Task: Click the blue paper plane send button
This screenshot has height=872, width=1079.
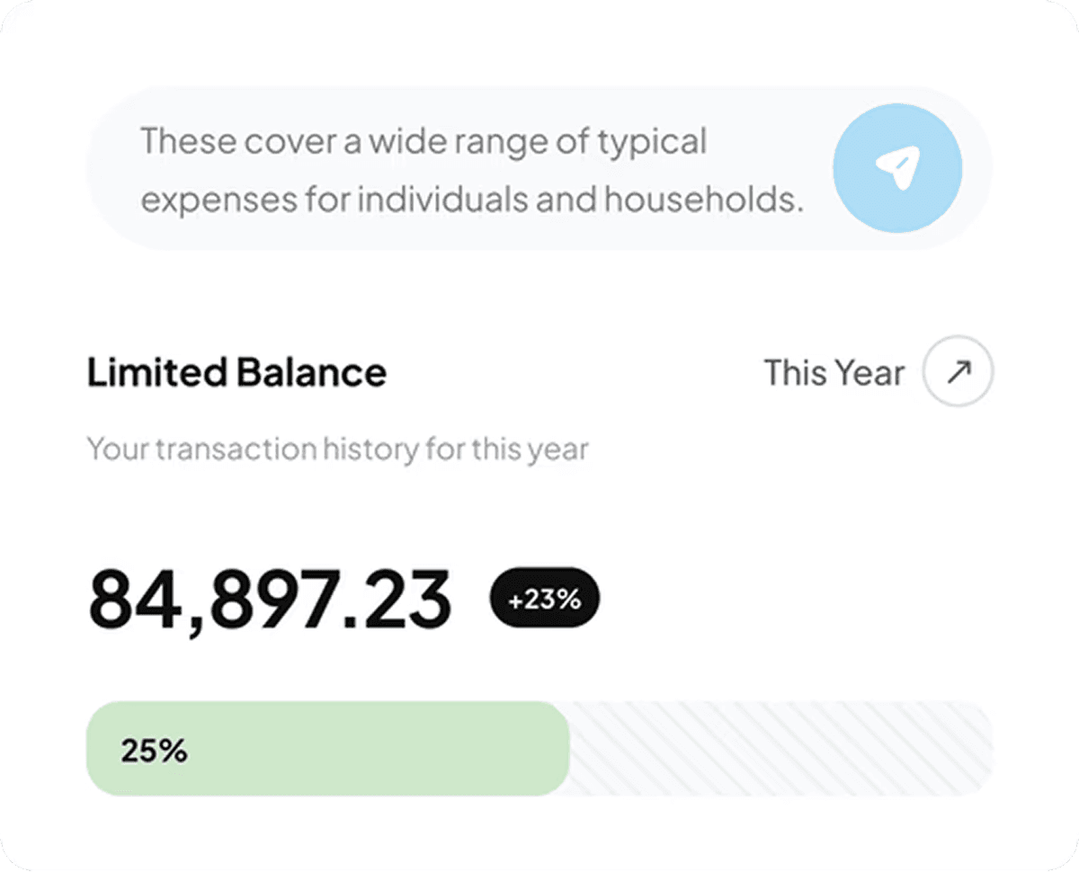Action: click(896, 169)
